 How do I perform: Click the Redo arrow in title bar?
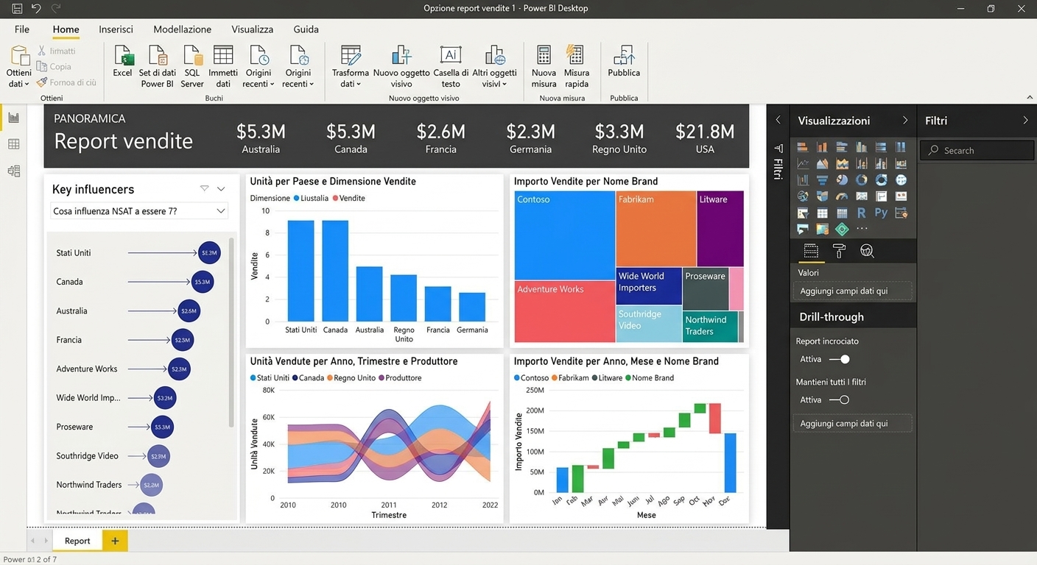[56, 9]
